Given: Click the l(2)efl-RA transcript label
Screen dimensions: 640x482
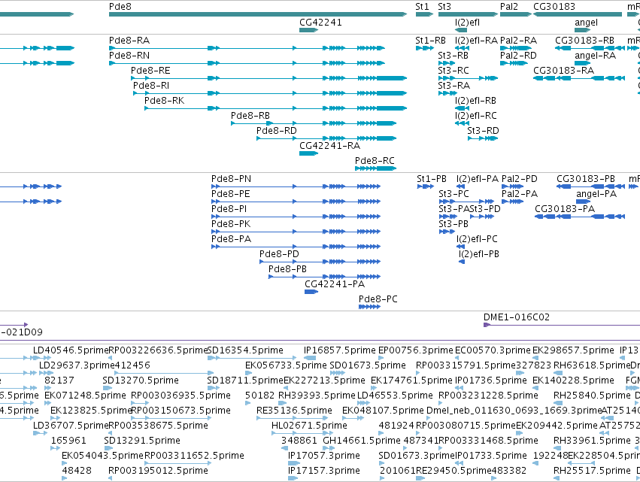Looking at the screenshot, I should [x=476, y=41].
